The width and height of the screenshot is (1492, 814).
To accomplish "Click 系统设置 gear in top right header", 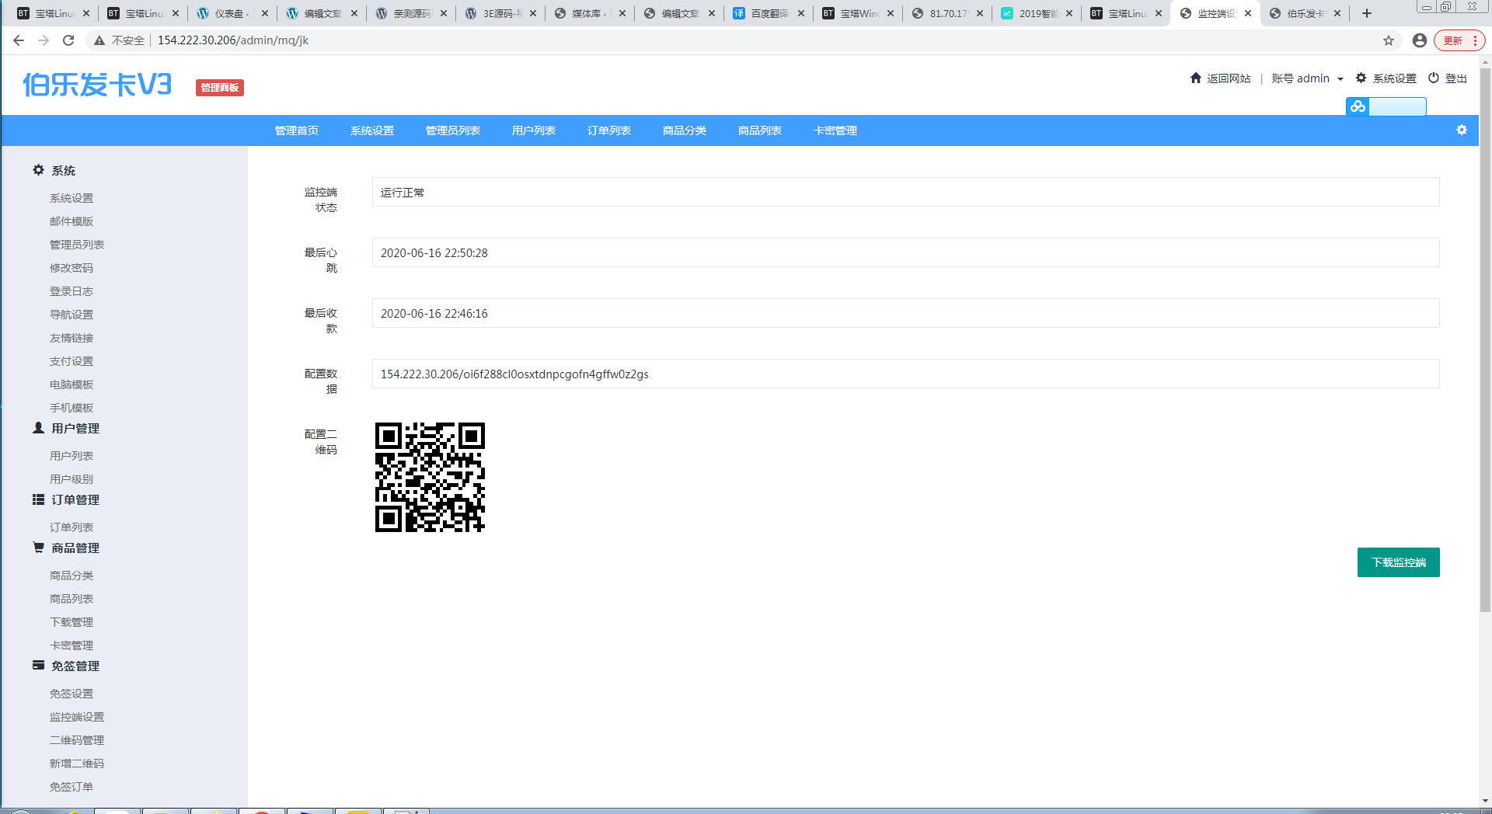I will (1386, 78).
